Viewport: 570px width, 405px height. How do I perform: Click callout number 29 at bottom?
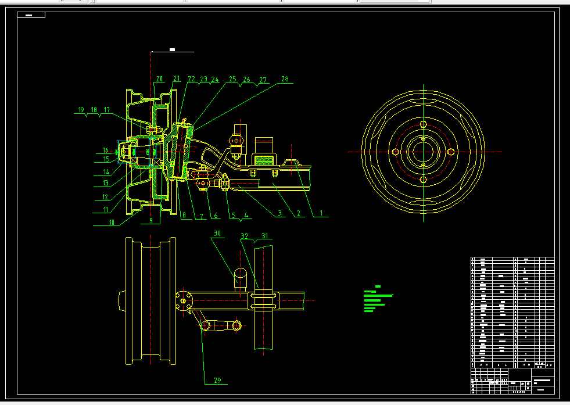pos(217,380)
